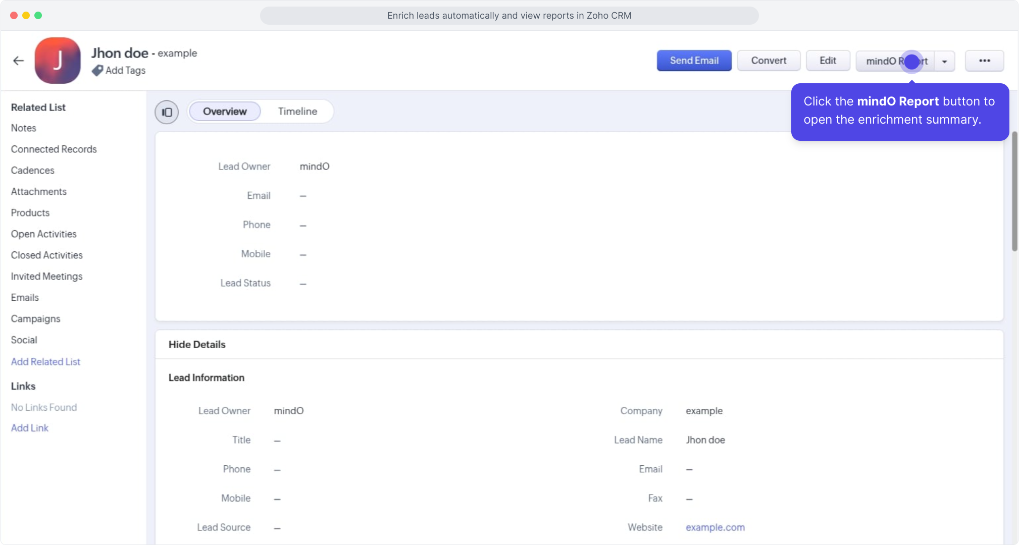Collapse the section using Hide Details

pos(197,345)
